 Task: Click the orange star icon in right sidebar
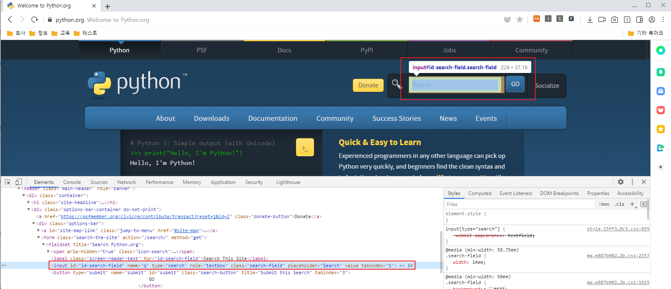pyautogui.click(x=661, y=129)
